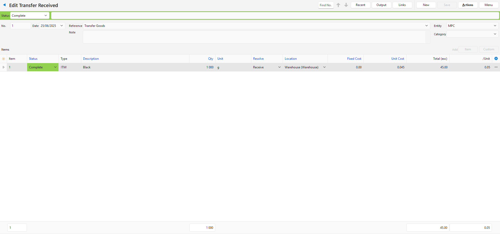Open row options three-dot icon

pos(496,67)
